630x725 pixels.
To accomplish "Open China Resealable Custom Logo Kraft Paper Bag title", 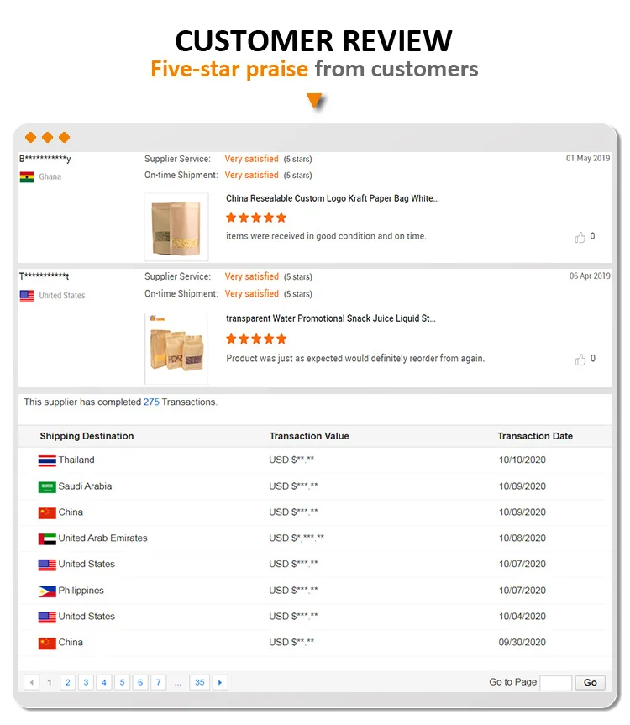I will coord(333,198).
